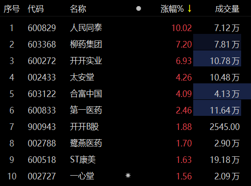This screenshot has height=186, width=251.
Task: Click volume cell 7.12万
Action: coord(227,28)
